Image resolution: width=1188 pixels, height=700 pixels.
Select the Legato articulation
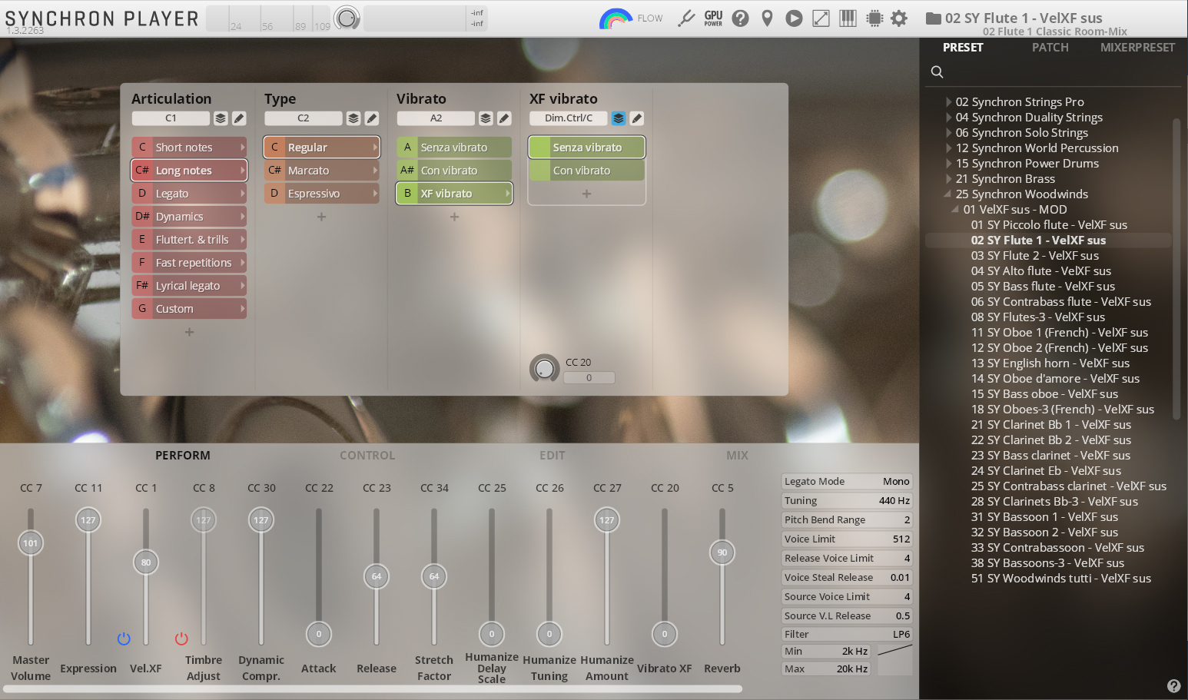click(189, 194)
